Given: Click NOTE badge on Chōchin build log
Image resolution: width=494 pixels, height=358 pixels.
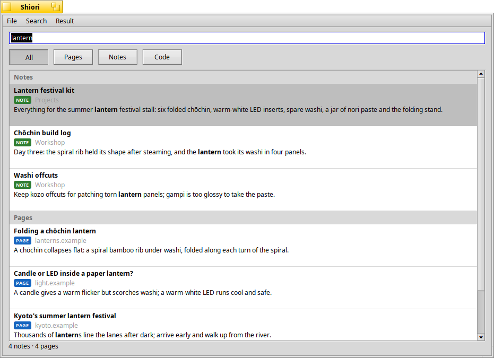Looking at the screenshot, I should tap(22, 143).
